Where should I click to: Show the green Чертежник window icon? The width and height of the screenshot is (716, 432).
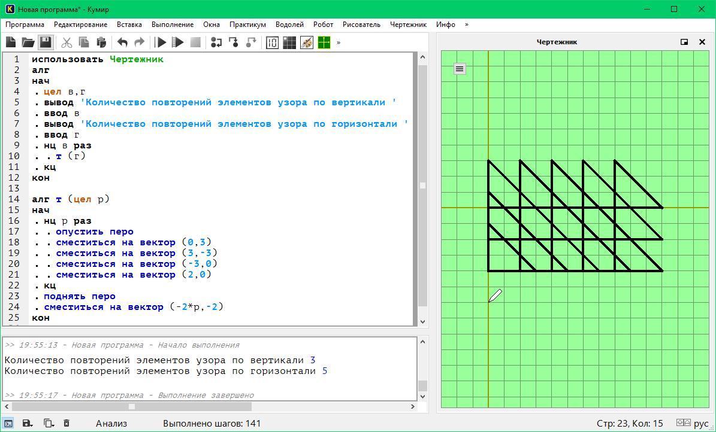tap(324, 42)
